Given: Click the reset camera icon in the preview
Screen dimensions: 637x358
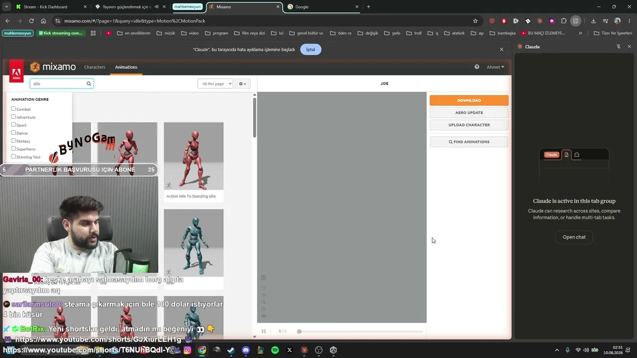Looking at the screenshot, I should pos(264,309).
